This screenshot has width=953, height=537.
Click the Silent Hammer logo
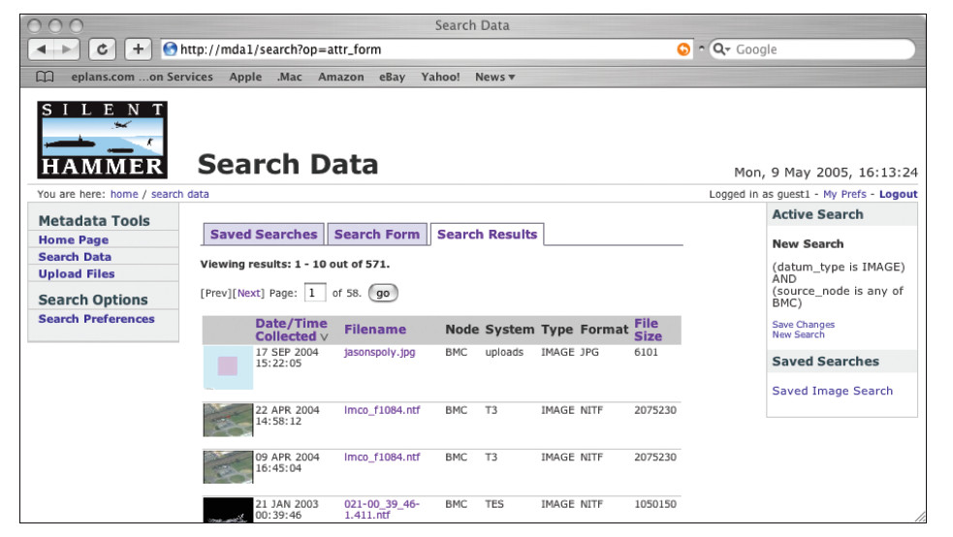(x=103, y=140)
